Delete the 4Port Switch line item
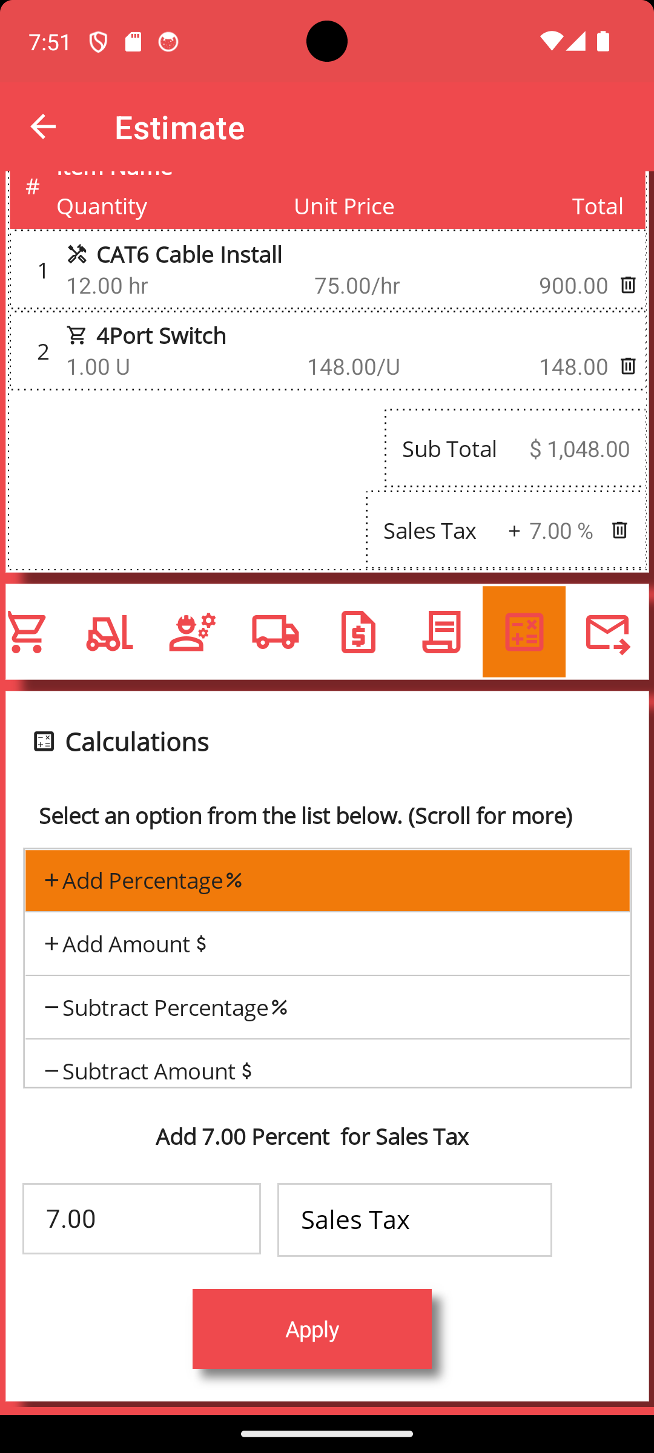Image resolution: width=654 pixels, height=1453 pixels. 628,366
